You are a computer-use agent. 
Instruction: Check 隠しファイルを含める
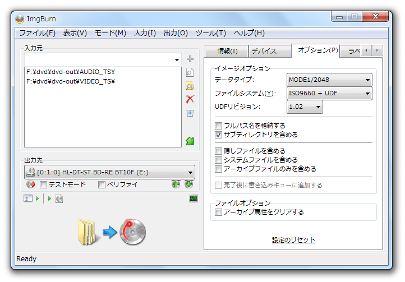click(x=219, y=151)
